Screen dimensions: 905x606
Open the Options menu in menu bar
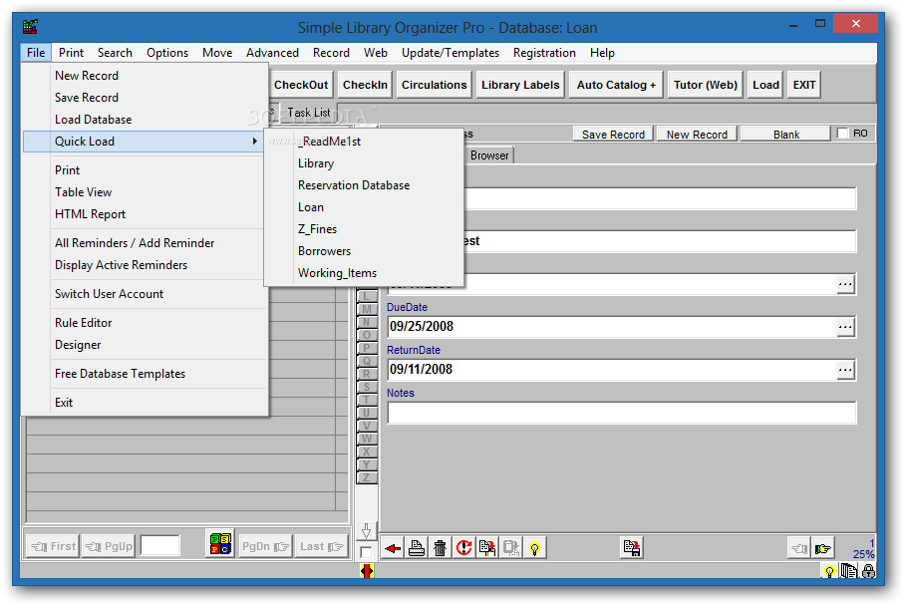coord(167,53)
